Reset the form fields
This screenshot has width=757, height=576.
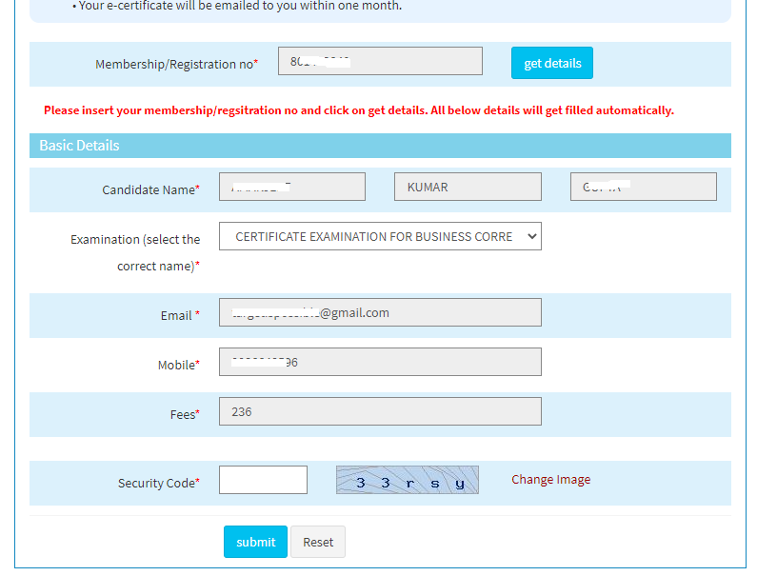(318, 542)
